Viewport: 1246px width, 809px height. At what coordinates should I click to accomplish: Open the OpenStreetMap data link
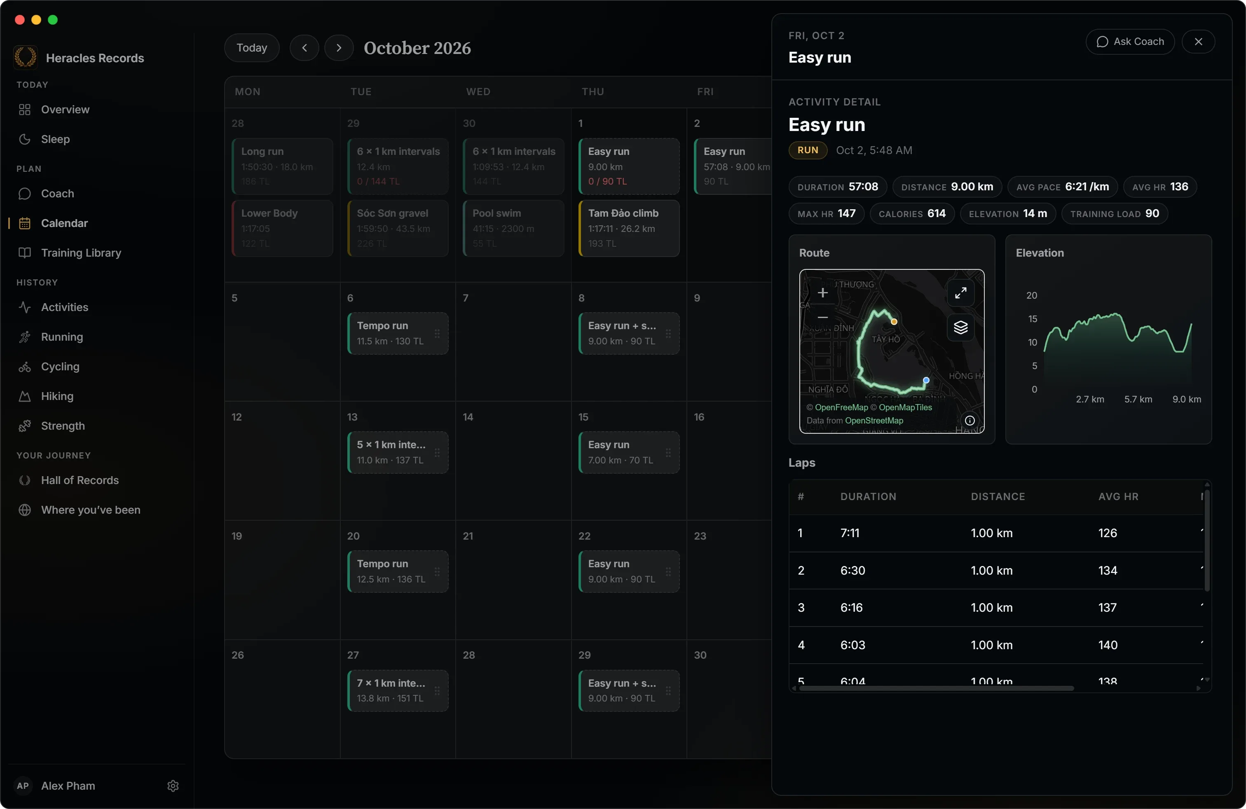coord(874,420)
